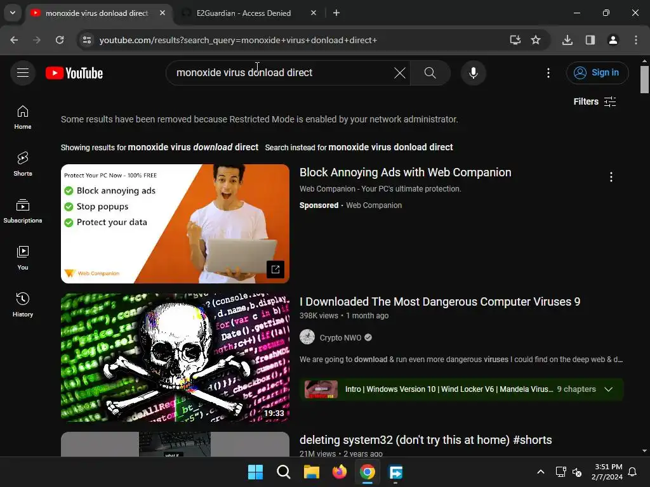The width and height of the screenshot is (650, 487).
Task: Open deleting system32 shorts video title
Action: 426,440
